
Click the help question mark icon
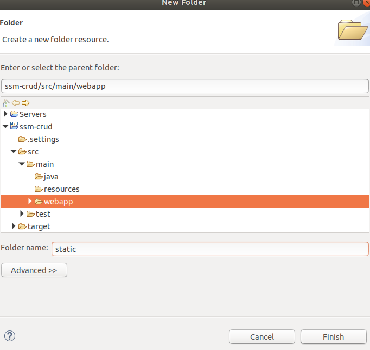(x=9, y=336)
